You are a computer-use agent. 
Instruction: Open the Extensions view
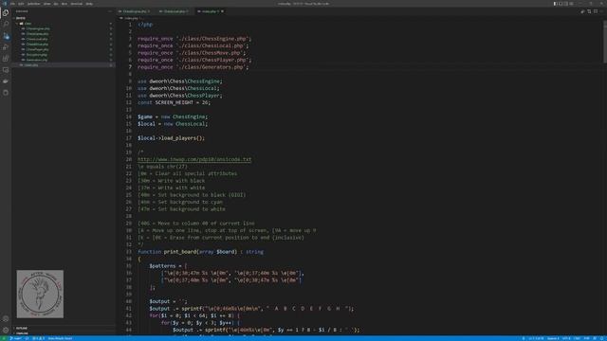tap(6, 59)
